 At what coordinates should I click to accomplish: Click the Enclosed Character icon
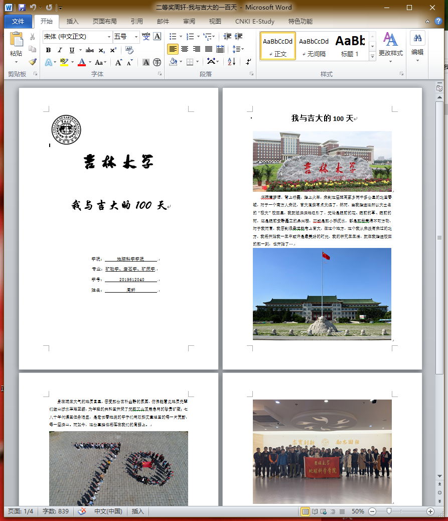(157, 62)
